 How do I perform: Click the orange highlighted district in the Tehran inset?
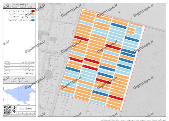(29, 98)
